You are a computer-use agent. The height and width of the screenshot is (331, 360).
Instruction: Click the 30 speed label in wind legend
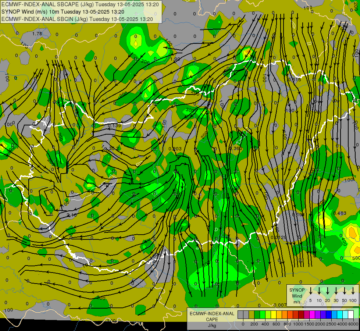336,300
